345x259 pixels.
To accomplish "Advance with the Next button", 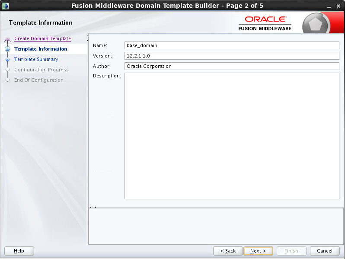I will [x=258, y=251].
